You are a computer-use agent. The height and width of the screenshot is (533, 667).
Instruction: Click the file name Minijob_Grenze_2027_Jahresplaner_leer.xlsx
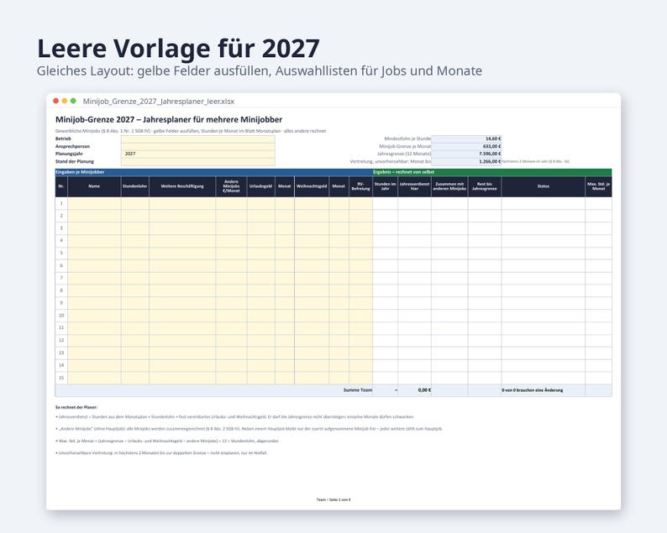pyautogui.click(x=158, y=102)
